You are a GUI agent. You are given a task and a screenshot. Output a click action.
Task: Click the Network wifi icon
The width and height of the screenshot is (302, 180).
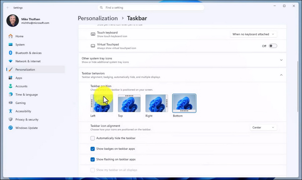[x=11, y=61]
